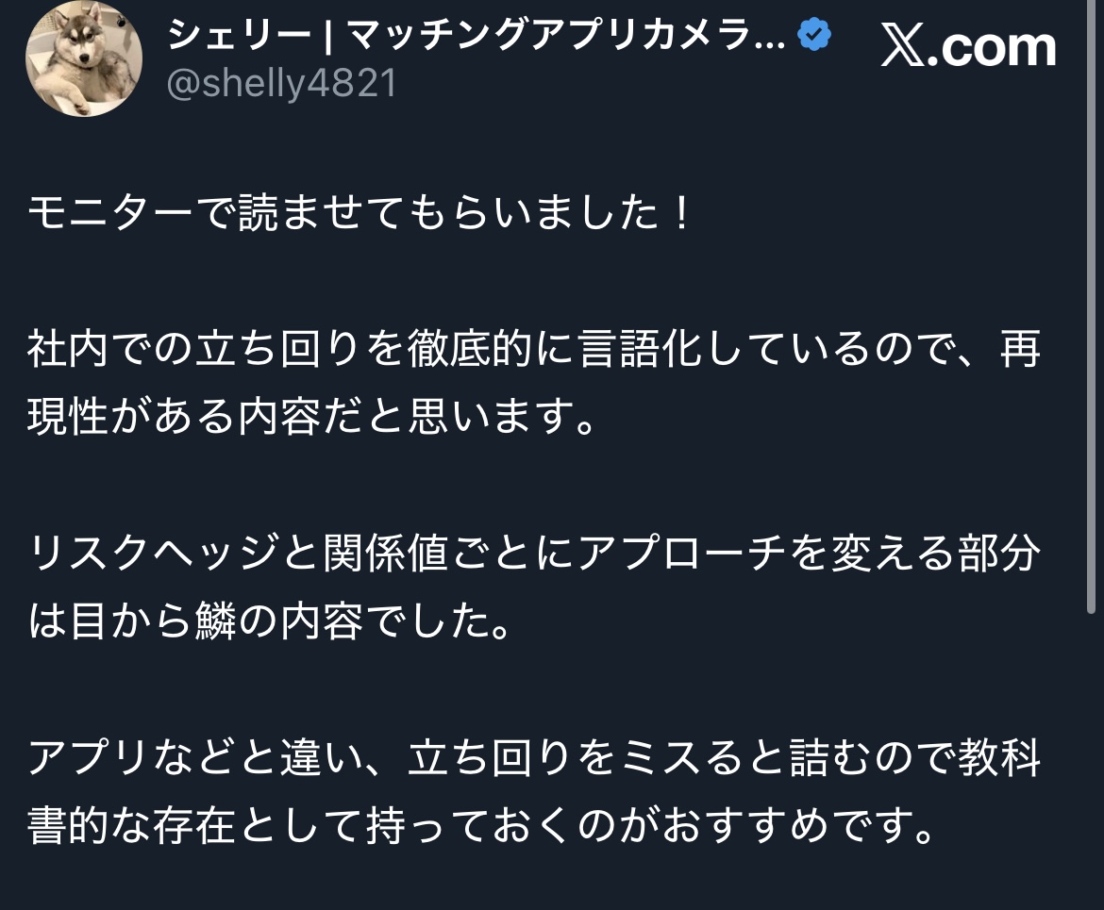The width and height of the screenshot is (1104, 910).
Task: Click the blue verified checkmark badge
Action: tap(814, 35)
